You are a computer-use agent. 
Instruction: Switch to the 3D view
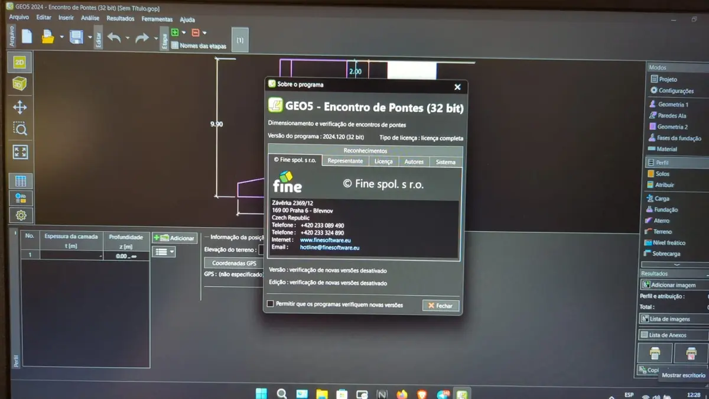tap(19, 85)
